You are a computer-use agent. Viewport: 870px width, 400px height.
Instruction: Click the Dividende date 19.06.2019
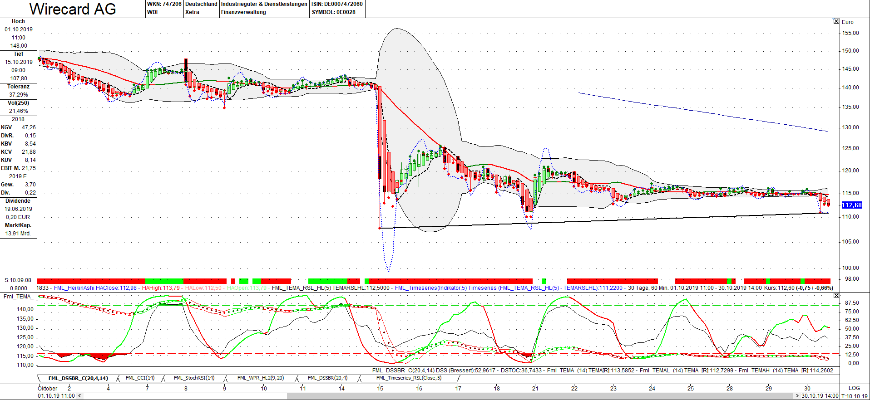pos(18,209)
